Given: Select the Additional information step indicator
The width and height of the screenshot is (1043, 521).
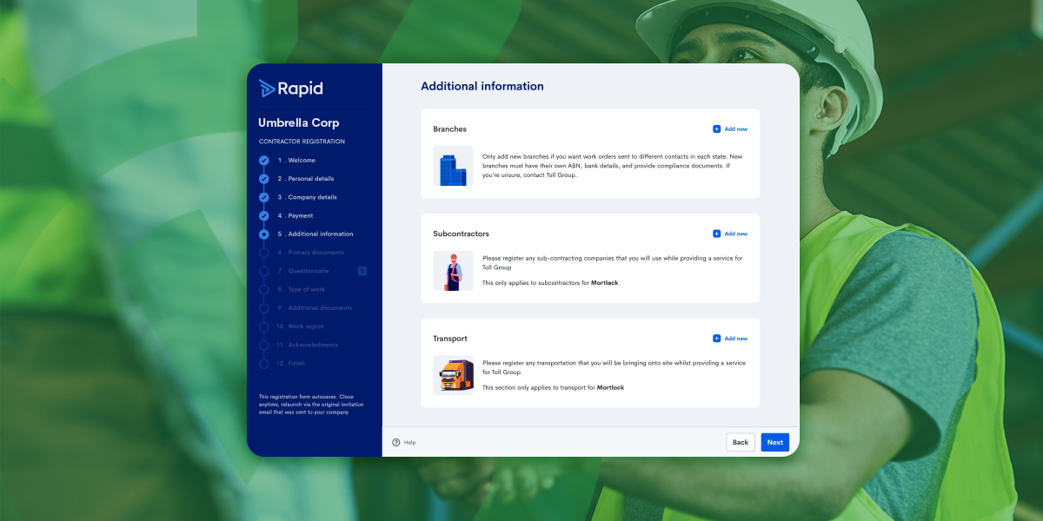Looking at the screenshot, I should pos(263,234).
